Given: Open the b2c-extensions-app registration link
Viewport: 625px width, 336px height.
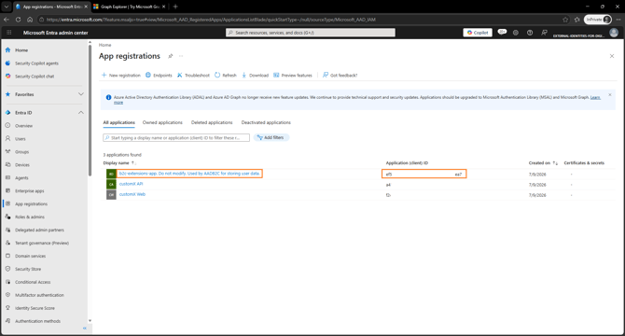Looking at the screenshot, I should [x=189, y=174].
